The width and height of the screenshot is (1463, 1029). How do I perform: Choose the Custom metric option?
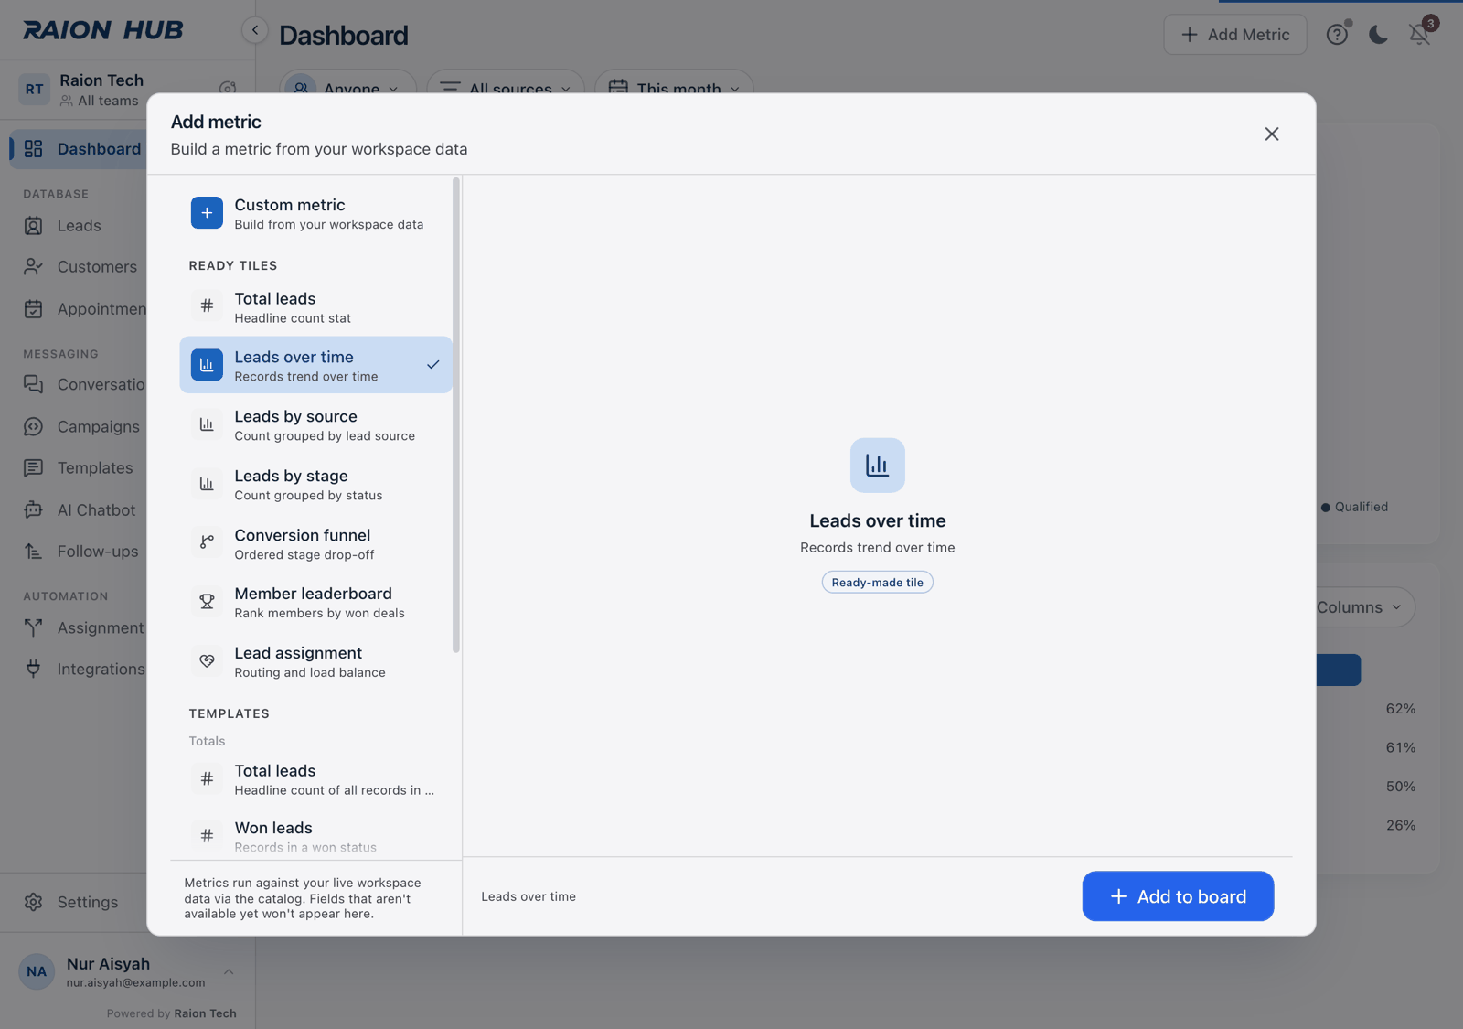tap(316, 213)
